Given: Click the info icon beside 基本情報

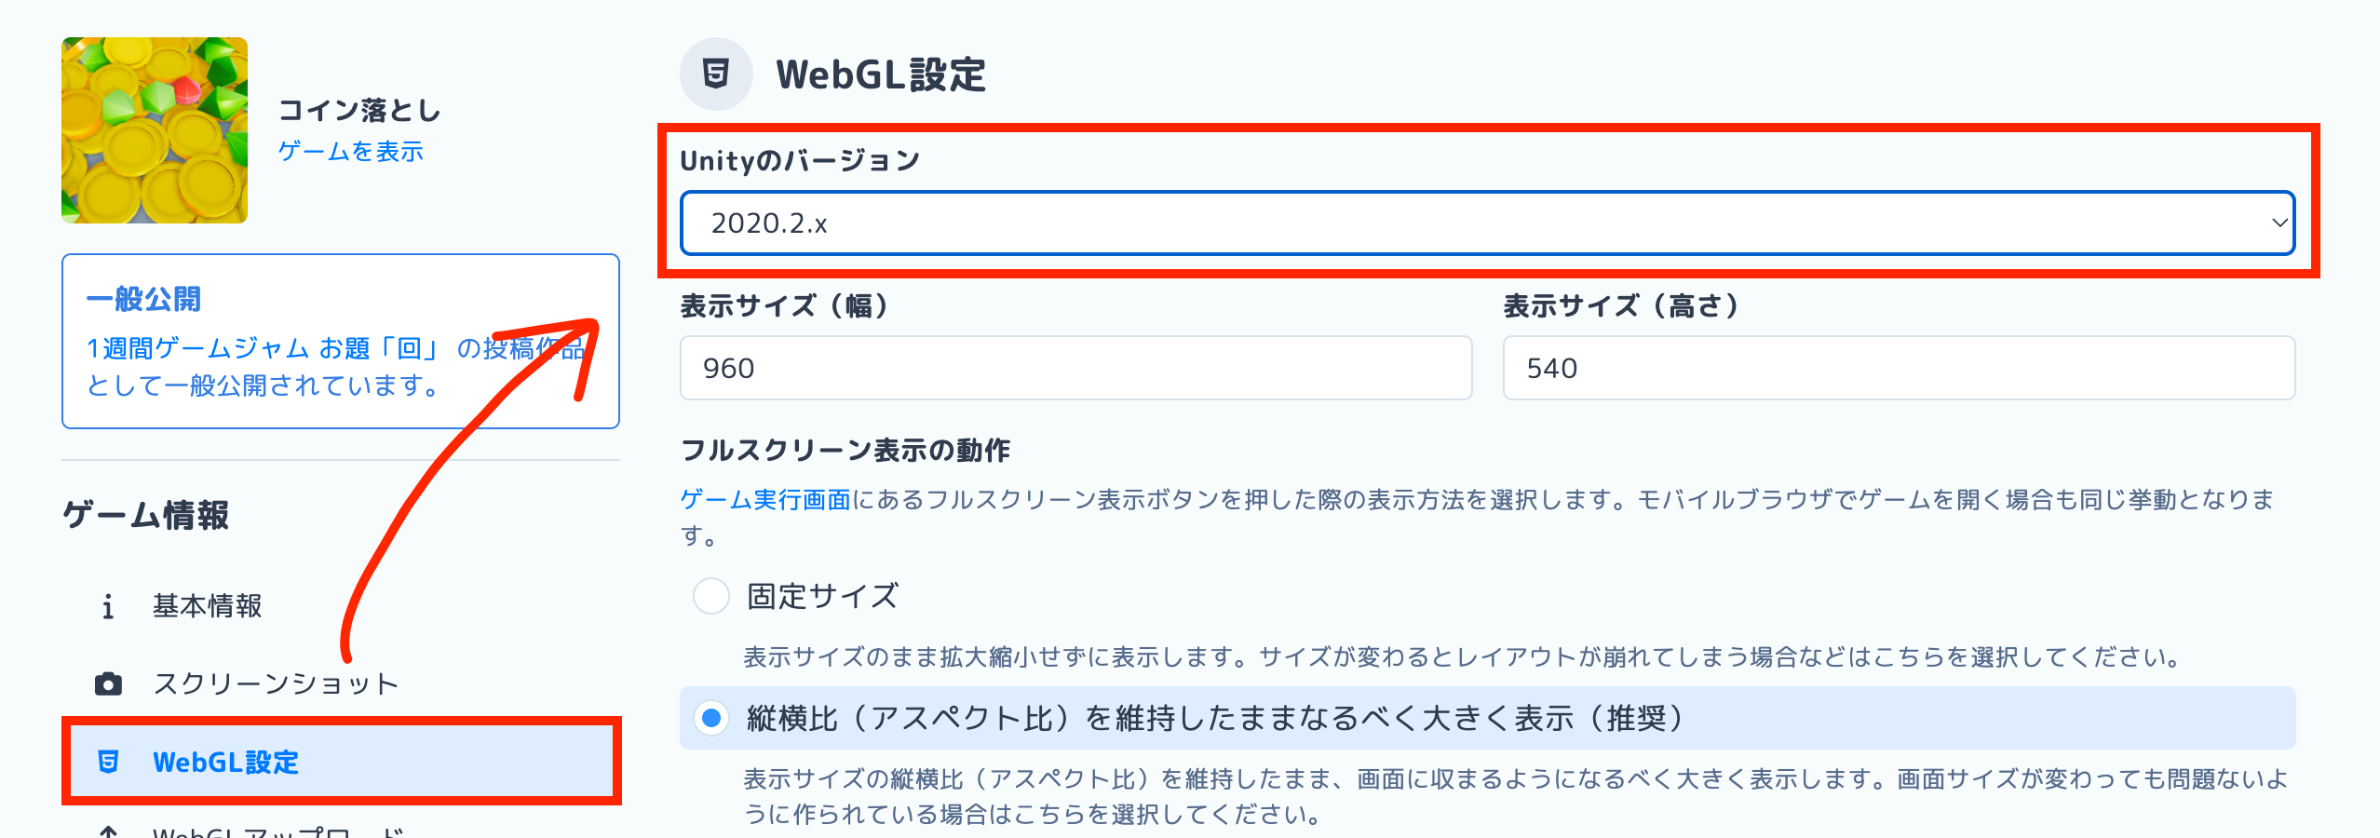Looking at the screenshot, I should click(x=109, y=606).
